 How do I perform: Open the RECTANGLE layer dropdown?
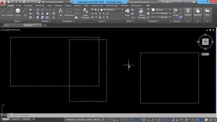tap(107, 10)
